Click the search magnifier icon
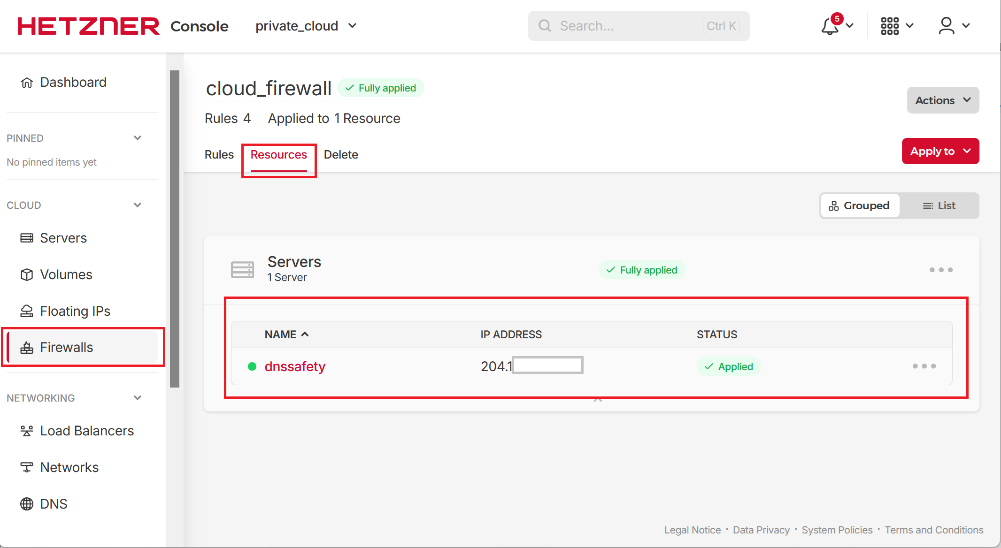The height and width of the screenshot is (548, 1001). (x=544, y=26)
